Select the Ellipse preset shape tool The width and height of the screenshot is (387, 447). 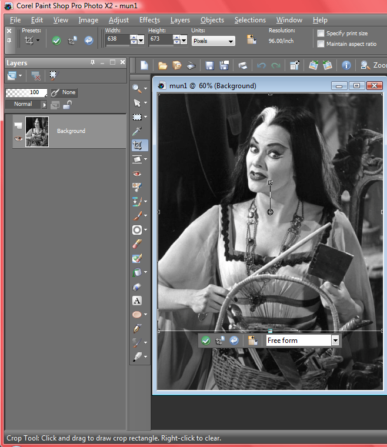click(137, 315)
